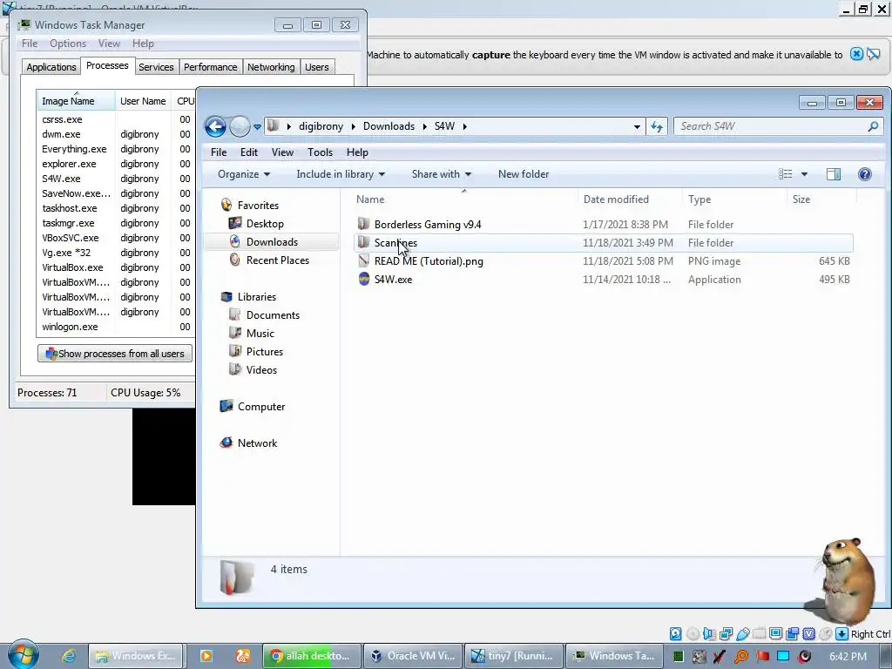This screenshot has width=892, height=669.
Task: Open the File menu in Explorer
Action: 219,152
